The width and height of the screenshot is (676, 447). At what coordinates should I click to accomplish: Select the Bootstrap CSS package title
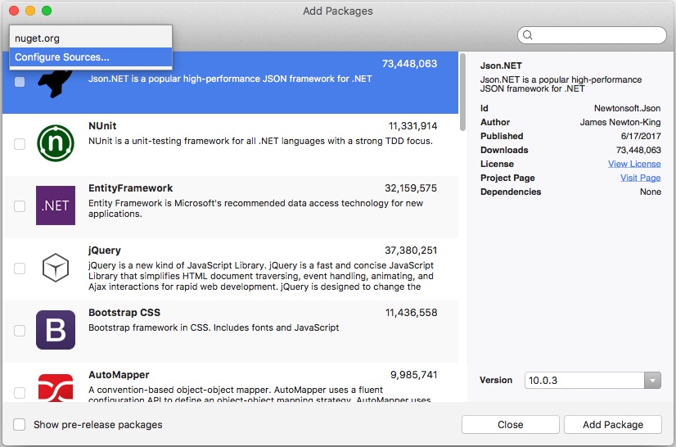(124, 313)
